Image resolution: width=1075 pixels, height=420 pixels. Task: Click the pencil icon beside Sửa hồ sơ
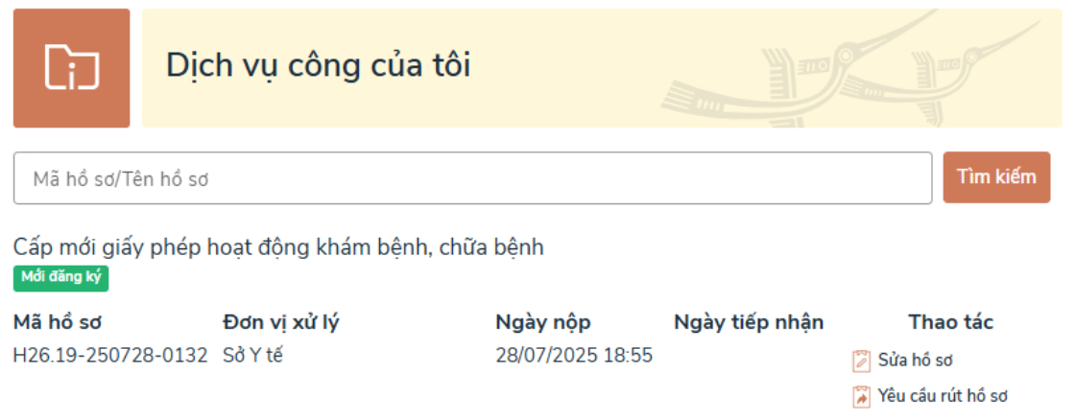tap(860, 361)
